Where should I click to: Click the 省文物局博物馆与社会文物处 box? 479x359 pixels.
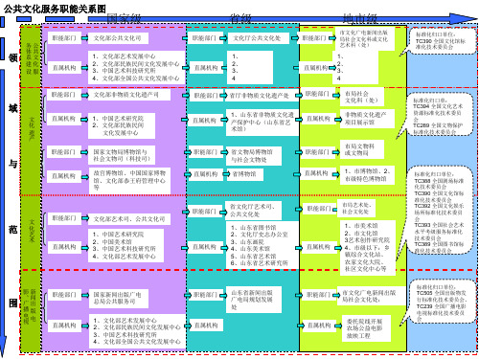[254, 156]
